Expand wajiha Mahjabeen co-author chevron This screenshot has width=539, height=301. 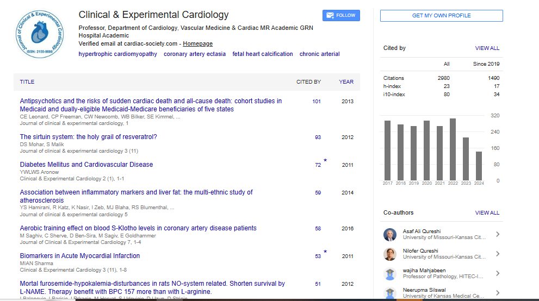[x=497, y=273]
